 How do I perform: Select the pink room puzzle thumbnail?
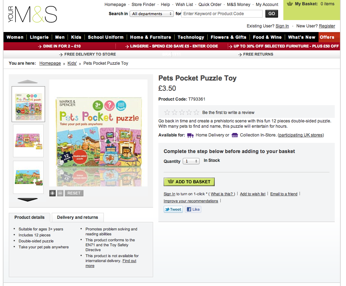coord(28,141)
